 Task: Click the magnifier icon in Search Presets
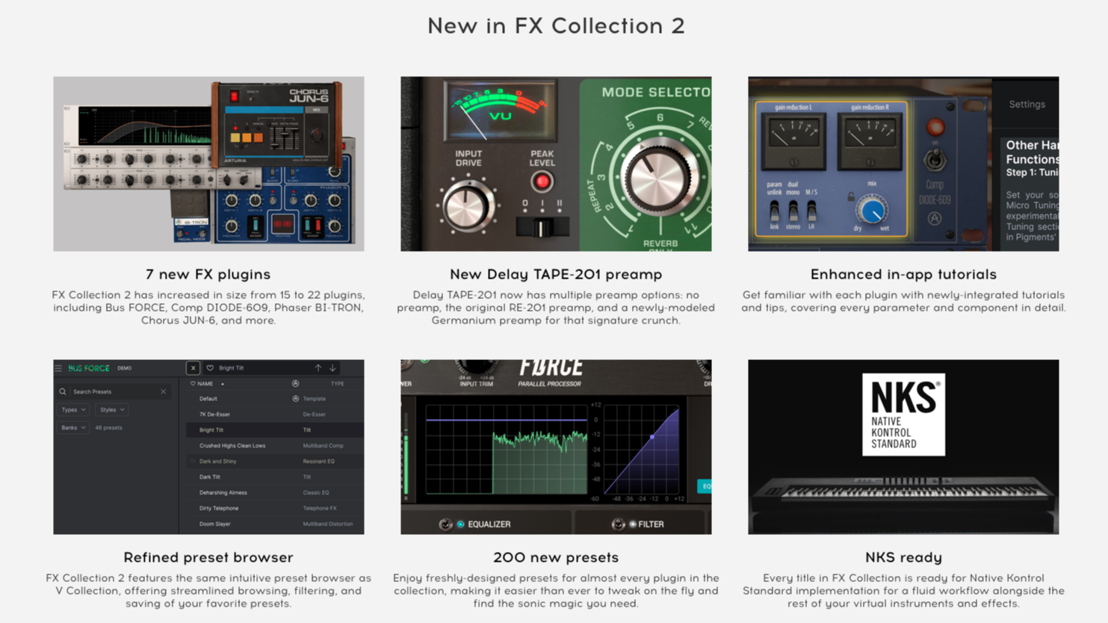(x=63, y=391)
